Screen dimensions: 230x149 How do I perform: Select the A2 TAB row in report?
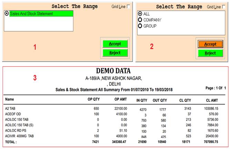(x=10, y=108)
